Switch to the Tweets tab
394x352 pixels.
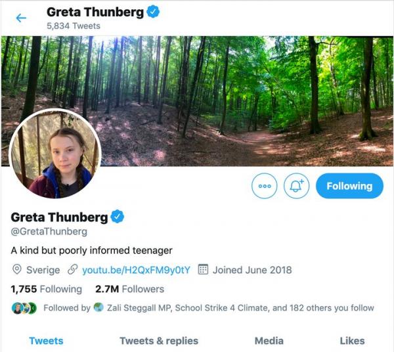[x=46, y=341]
